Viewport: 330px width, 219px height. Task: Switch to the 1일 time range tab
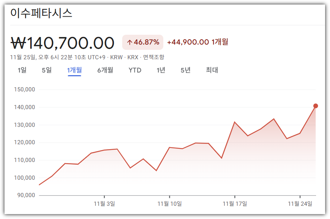coord(23,70)
